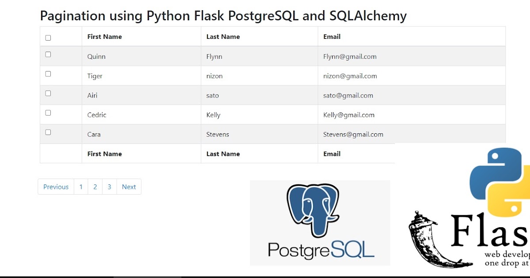Click the Email column header

click(x=332, y=37)
